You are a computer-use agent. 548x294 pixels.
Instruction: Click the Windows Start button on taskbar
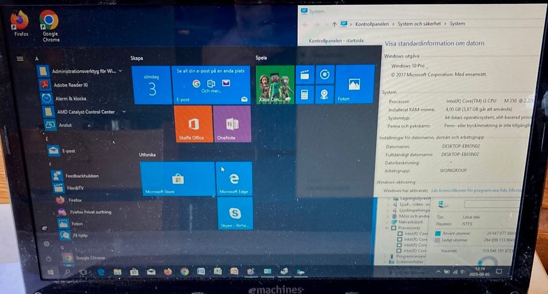click(x=51, y=272)
